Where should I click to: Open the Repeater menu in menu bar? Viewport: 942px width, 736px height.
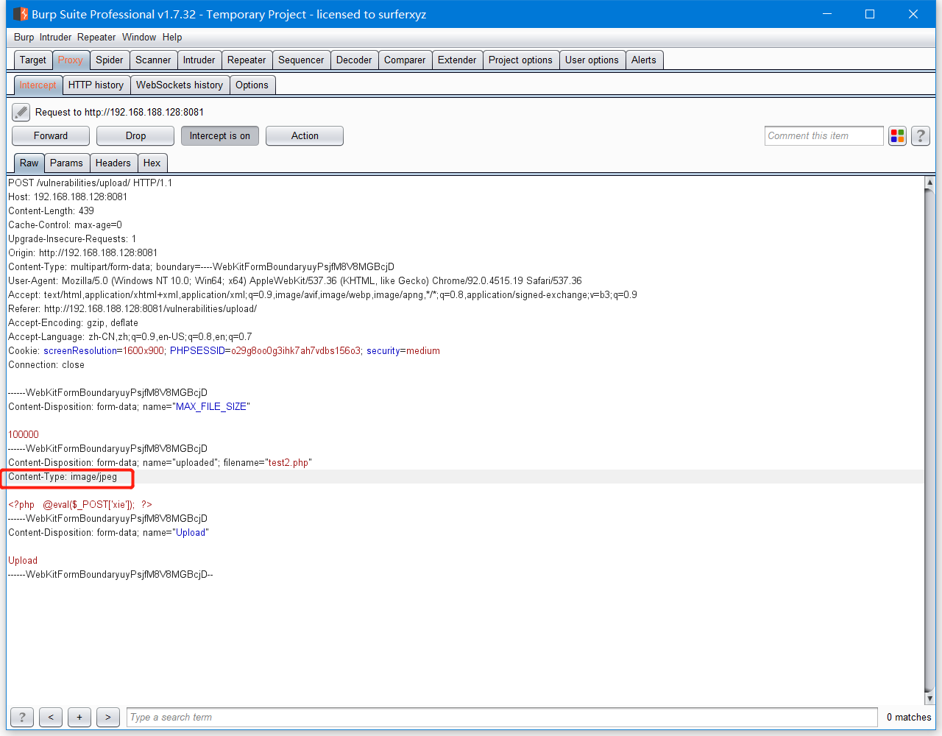click(96, 38)
